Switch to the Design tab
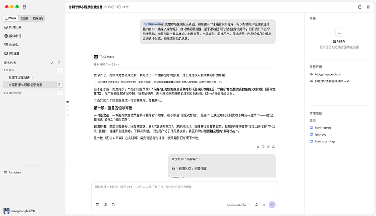Screen dimensions: 376x216 (x=38, y=18)
